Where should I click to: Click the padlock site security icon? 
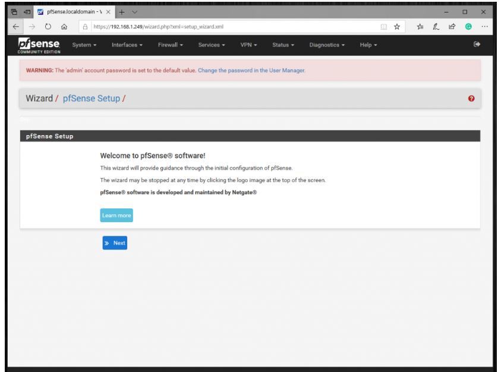[85, 27]
